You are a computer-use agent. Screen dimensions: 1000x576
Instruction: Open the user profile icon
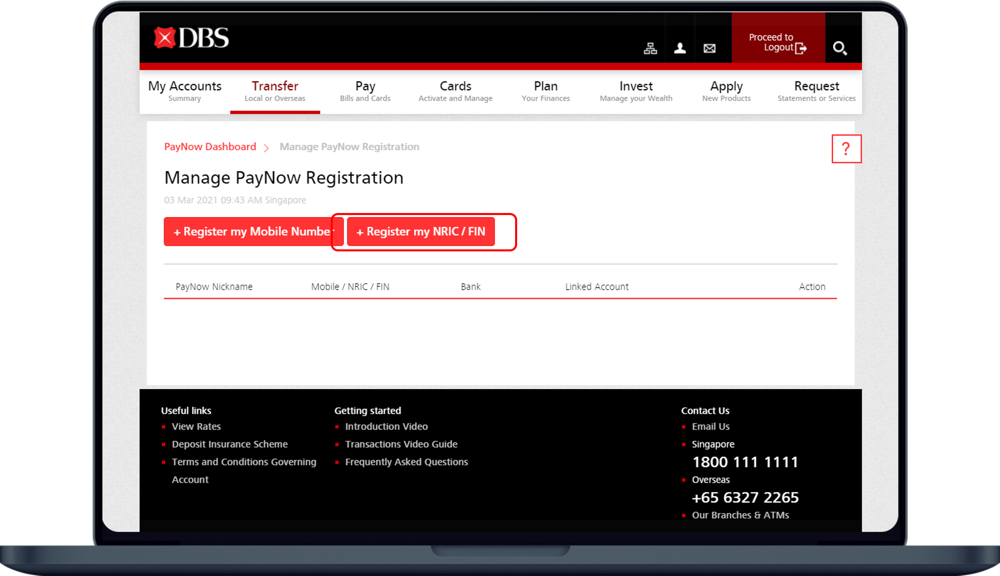coord(680,48)
